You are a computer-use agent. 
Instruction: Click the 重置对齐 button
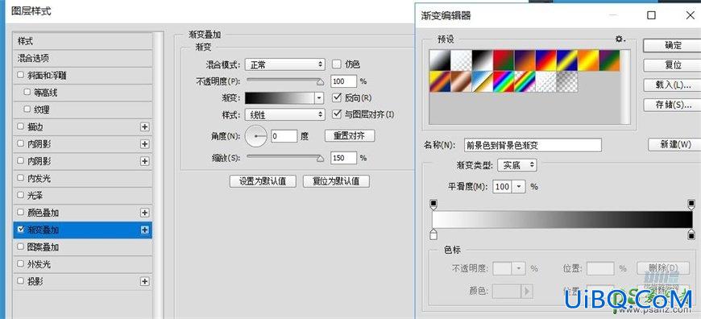pos(350,136)
